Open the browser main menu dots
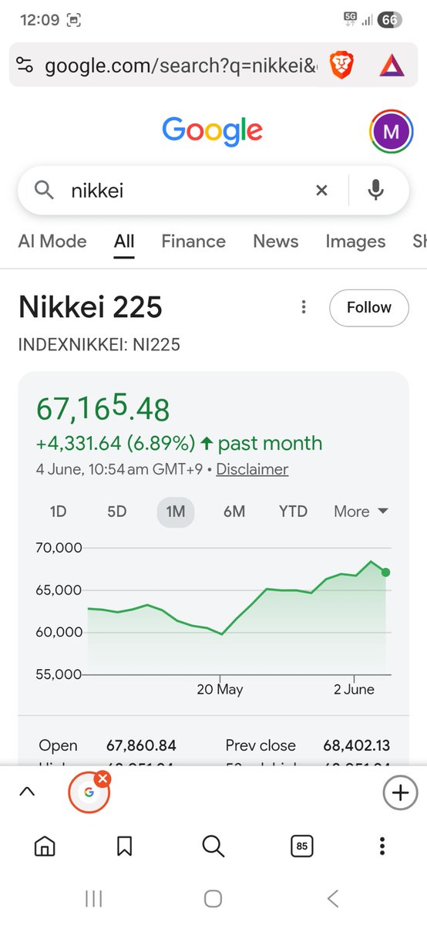Viewport: 427px width, 926px height. pyautogui.click(x=382, y=847)
